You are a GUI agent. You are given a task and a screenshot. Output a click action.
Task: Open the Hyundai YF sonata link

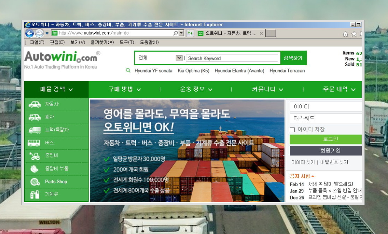click(x=153, y=71)
